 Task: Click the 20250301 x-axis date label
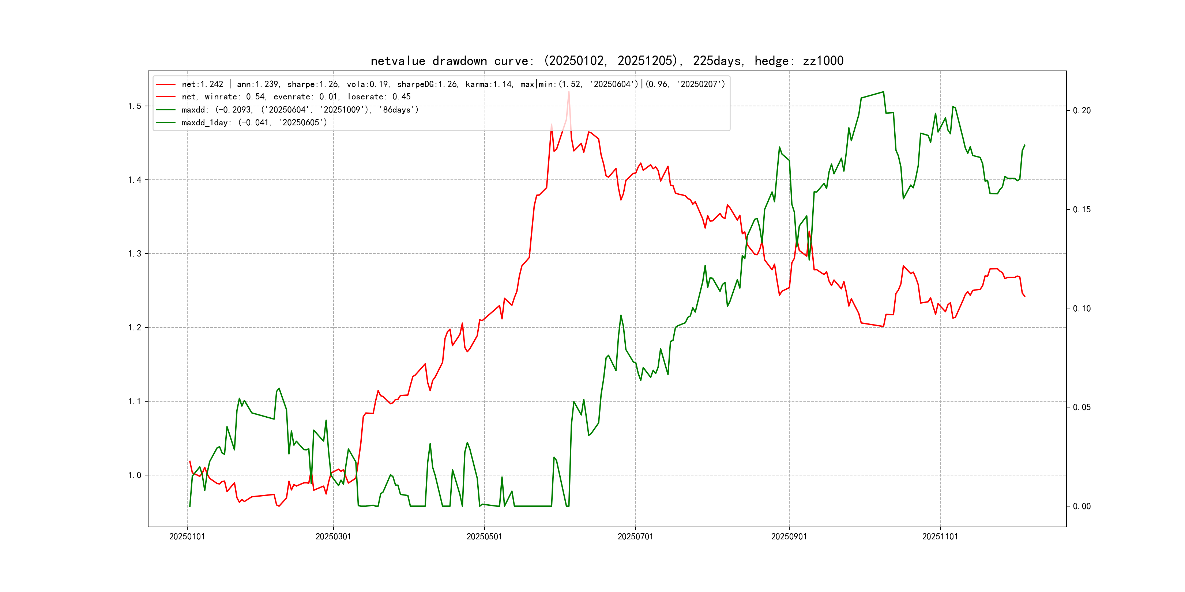(x=333, y=537)
